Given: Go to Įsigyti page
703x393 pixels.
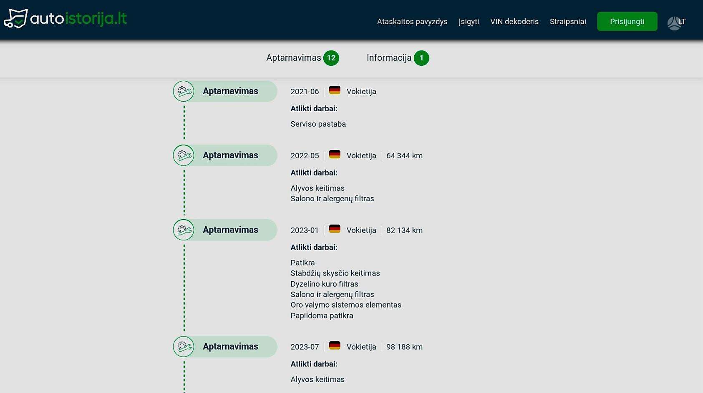Looking at the screenshot, I should 469,22.
